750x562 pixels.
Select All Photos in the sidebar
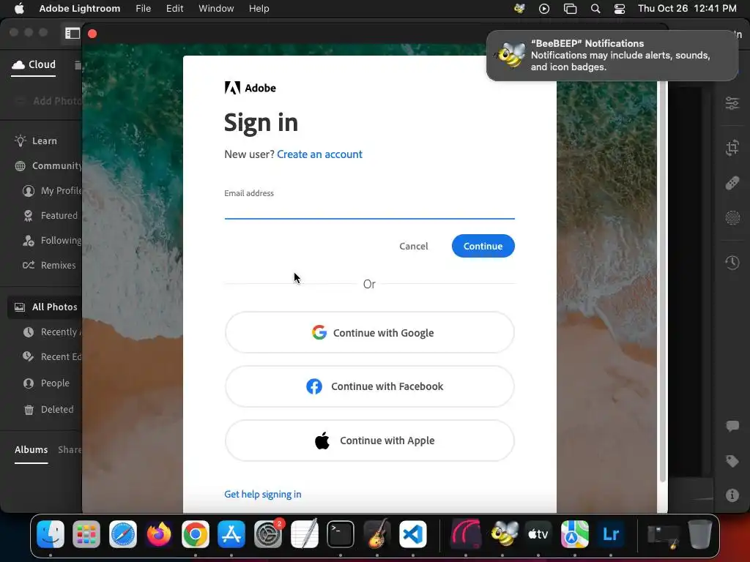click(45, 307)
